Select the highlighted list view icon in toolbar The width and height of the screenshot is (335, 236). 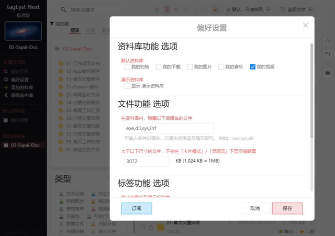click(x=166, y=9)
